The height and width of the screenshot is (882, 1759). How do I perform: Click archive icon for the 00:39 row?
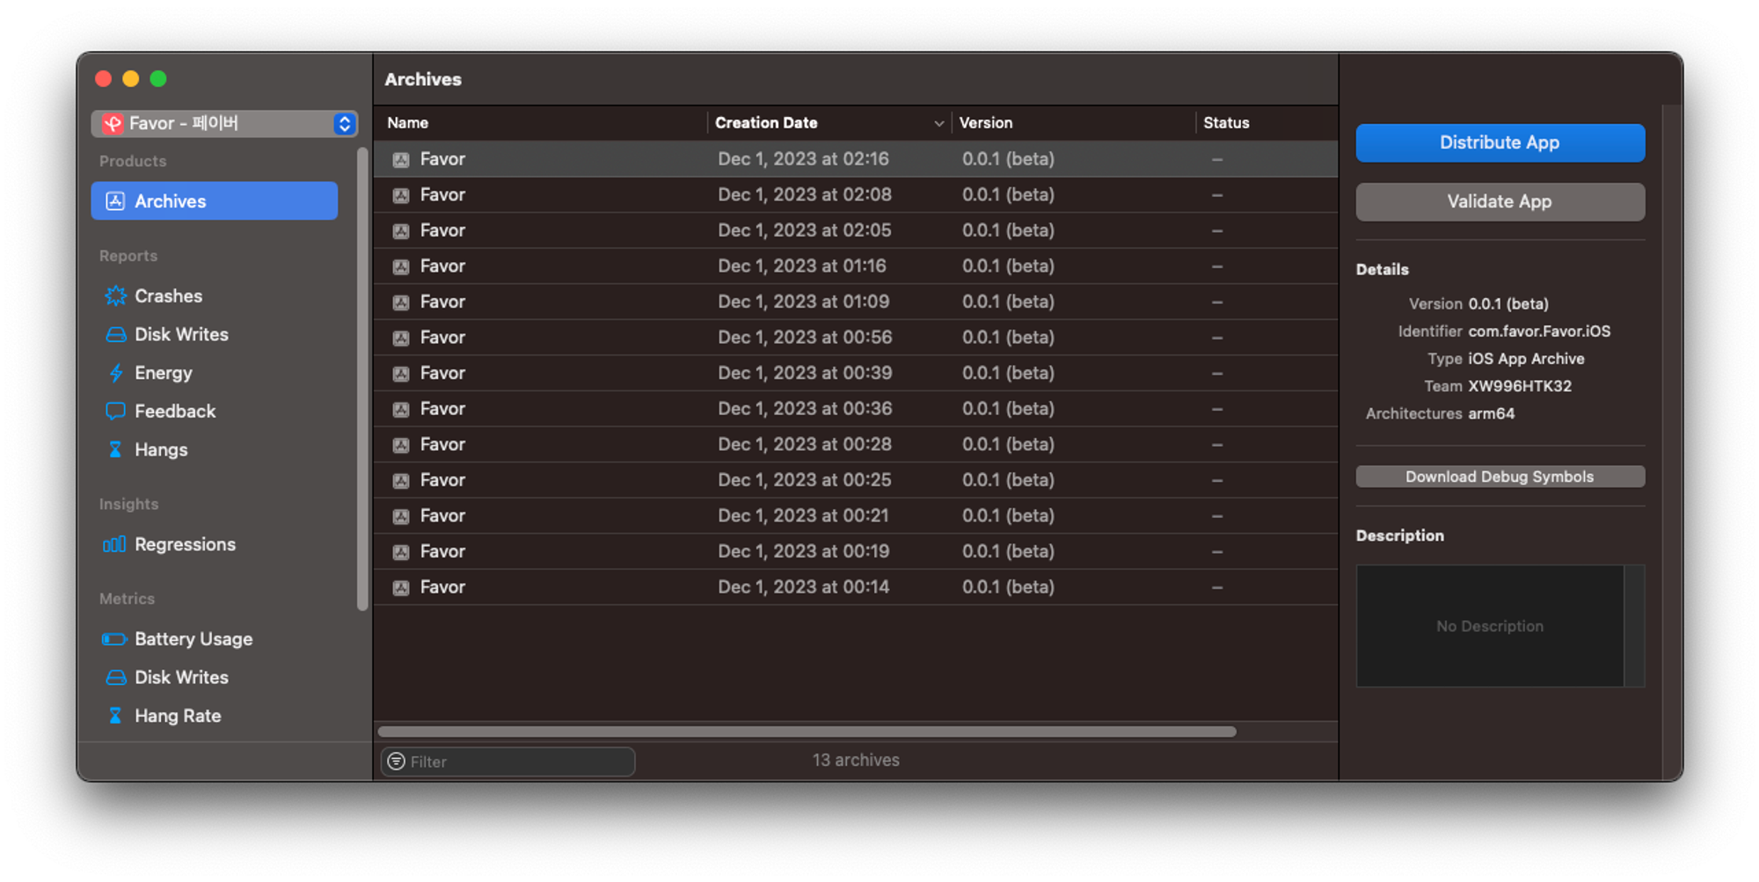401,374
